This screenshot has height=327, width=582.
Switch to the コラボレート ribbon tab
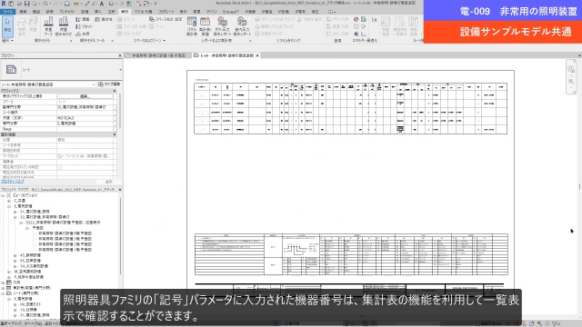166,12
